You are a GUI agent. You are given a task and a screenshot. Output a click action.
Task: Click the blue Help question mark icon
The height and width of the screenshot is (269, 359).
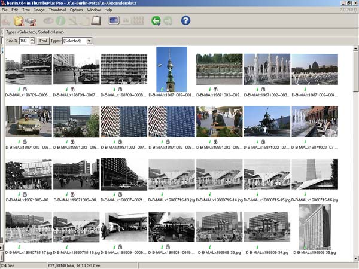click(185, 21)
